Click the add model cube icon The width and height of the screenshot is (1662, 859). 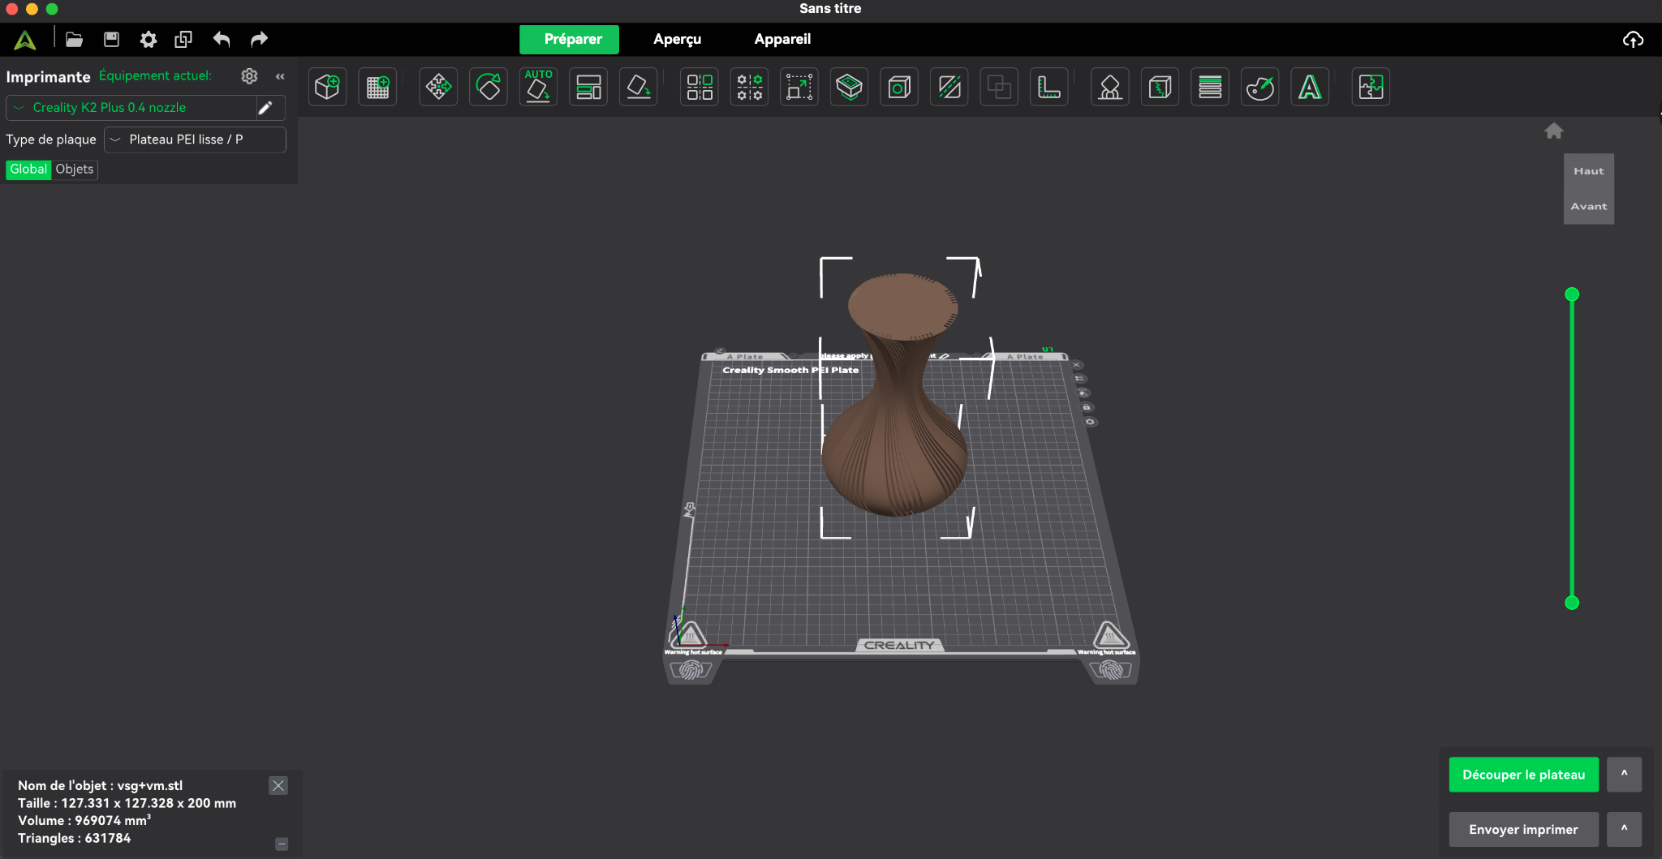coord(327,87)
